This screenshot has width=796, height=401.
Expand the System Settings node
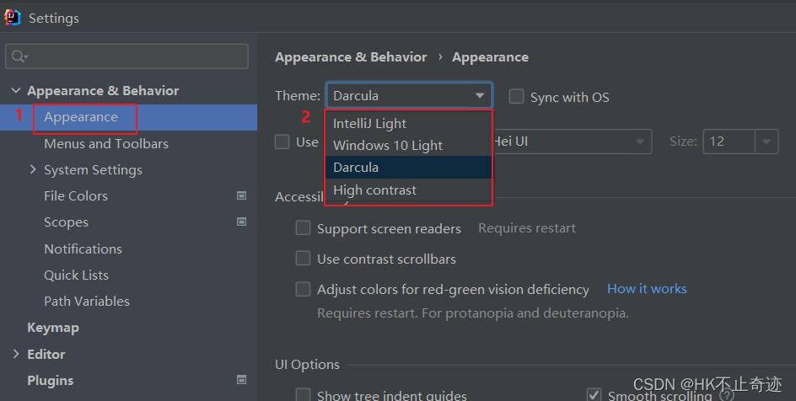click(x=33, y=169)
